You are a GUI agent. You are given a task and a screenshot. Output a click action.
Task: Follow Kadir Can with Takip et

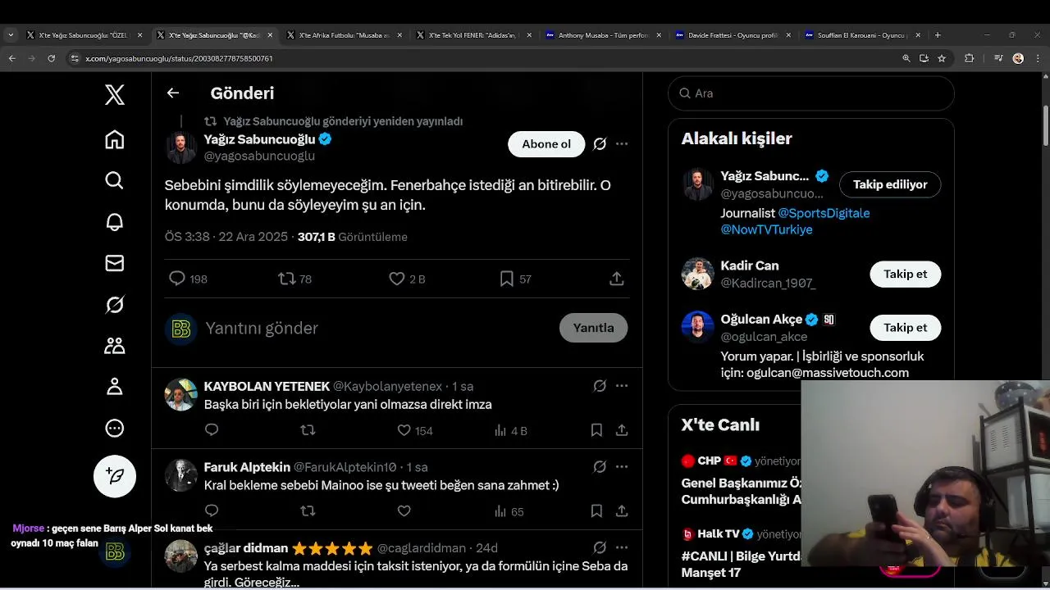[905, 275]
